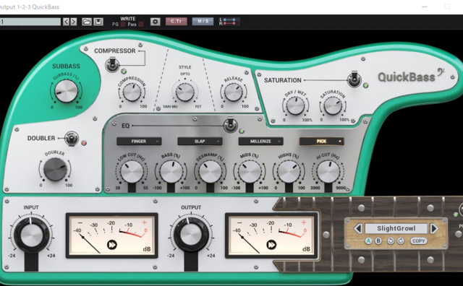This screenshot has height=286, width=463.
Task: Expand the FINGER EQ preset dropdown
Action: (x=139, y=142)
